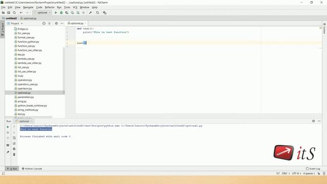Click the Stop icon in Run panel
This screenshot has height=184, width=327.
click(8, 132)
